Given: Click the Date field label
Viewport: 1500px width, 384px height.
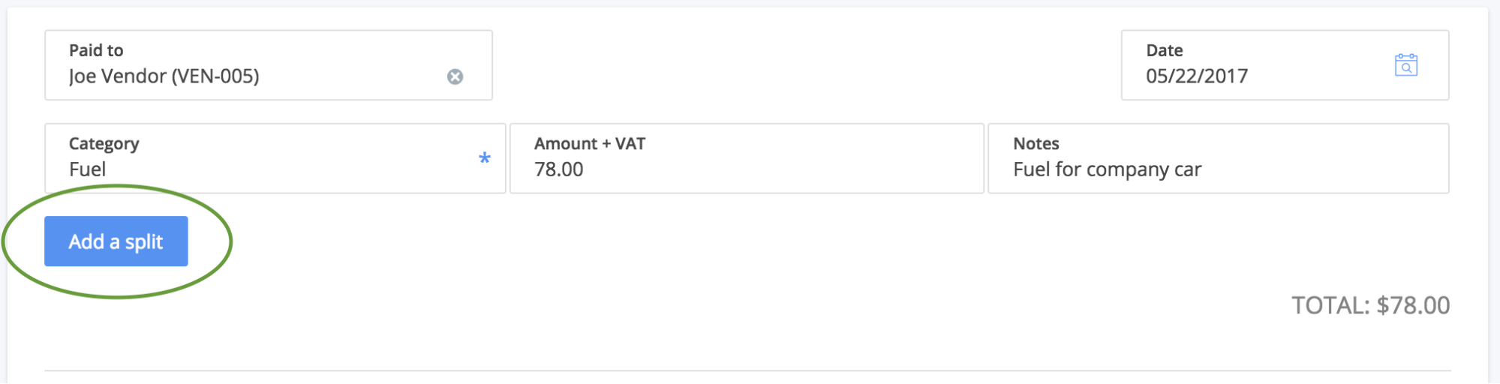Looking at the screenshot, I should click(x=1165, y=50).
